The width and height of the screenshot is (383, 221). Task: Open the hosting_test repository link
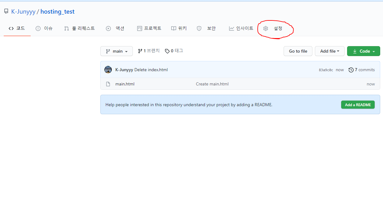click(58, 12)
